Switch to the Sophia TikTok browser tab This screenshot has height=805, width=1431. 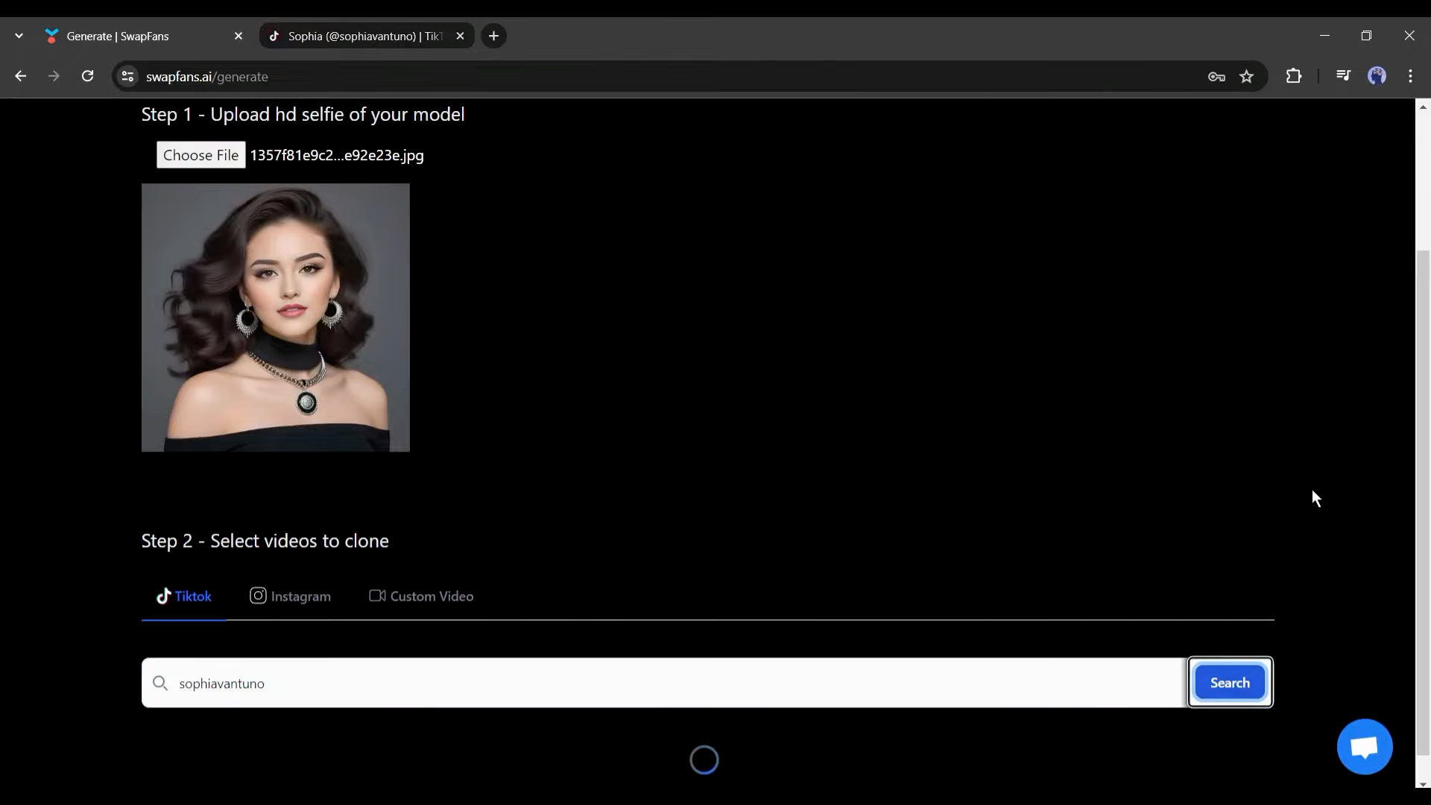(365, 36)
